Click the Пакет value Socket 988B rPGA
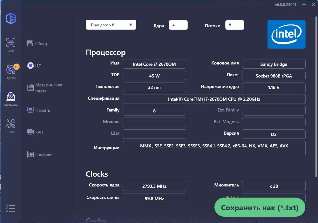The width and height of the screenshot is (318, 223). pyautogui.click(x=274, y=76)
